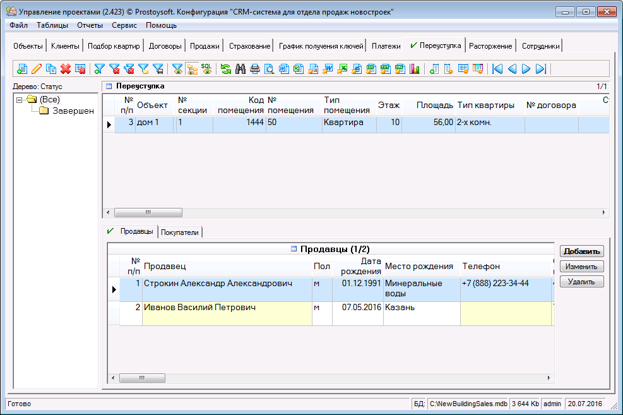This screenshot has width=623, height=415.
Task: Switch to the Покупатели tab
Action: [x=180, y=232]
